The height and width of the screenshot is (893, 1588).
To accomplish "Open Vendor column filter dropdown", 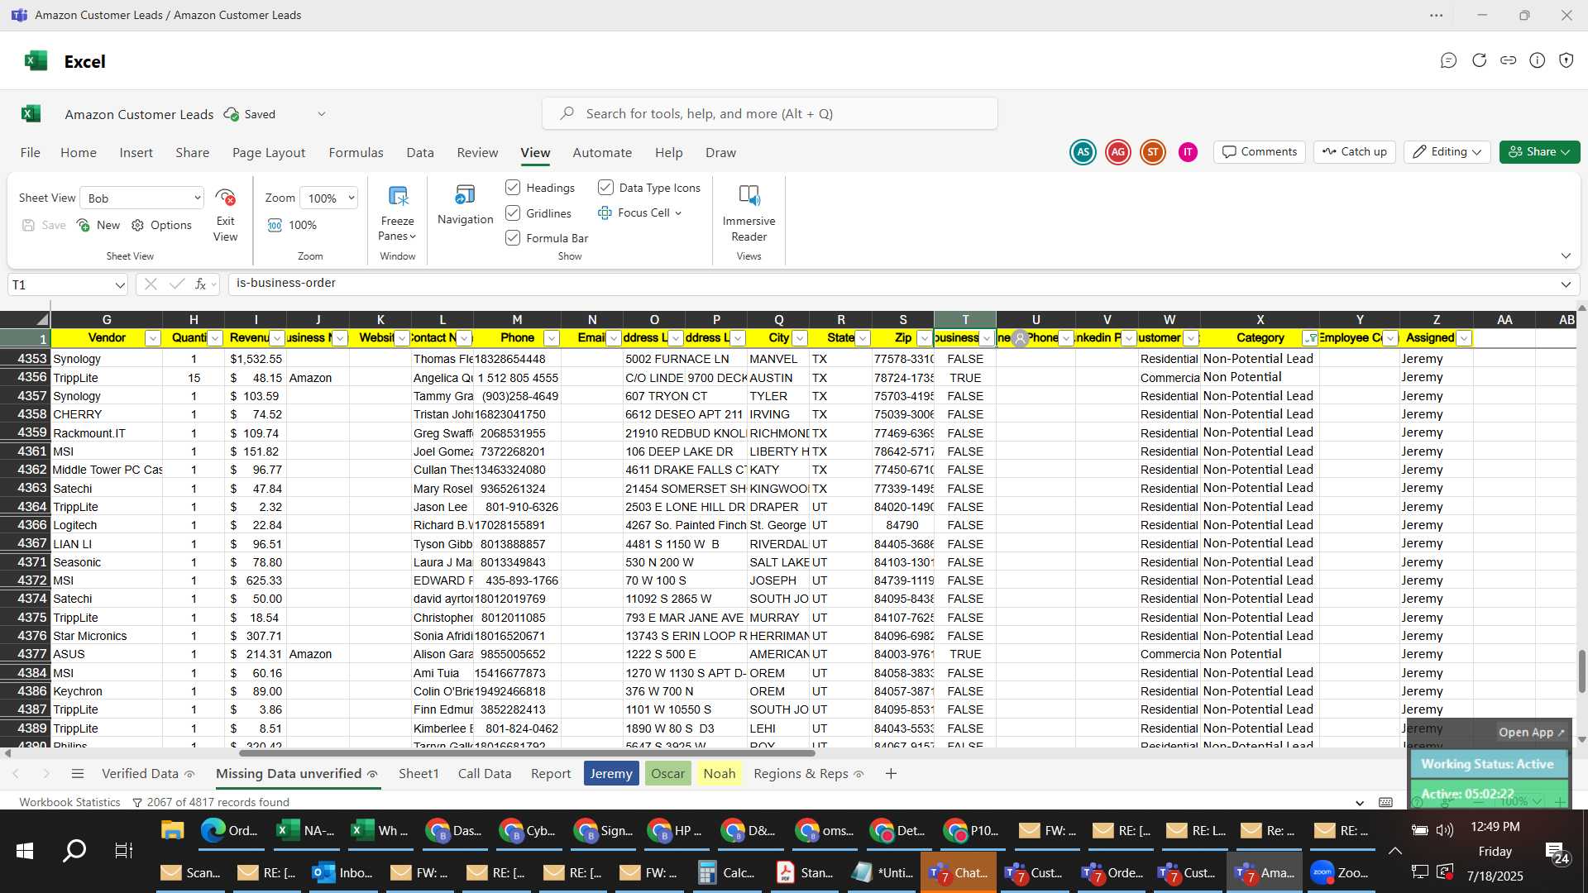I will [x=152, y=338].
